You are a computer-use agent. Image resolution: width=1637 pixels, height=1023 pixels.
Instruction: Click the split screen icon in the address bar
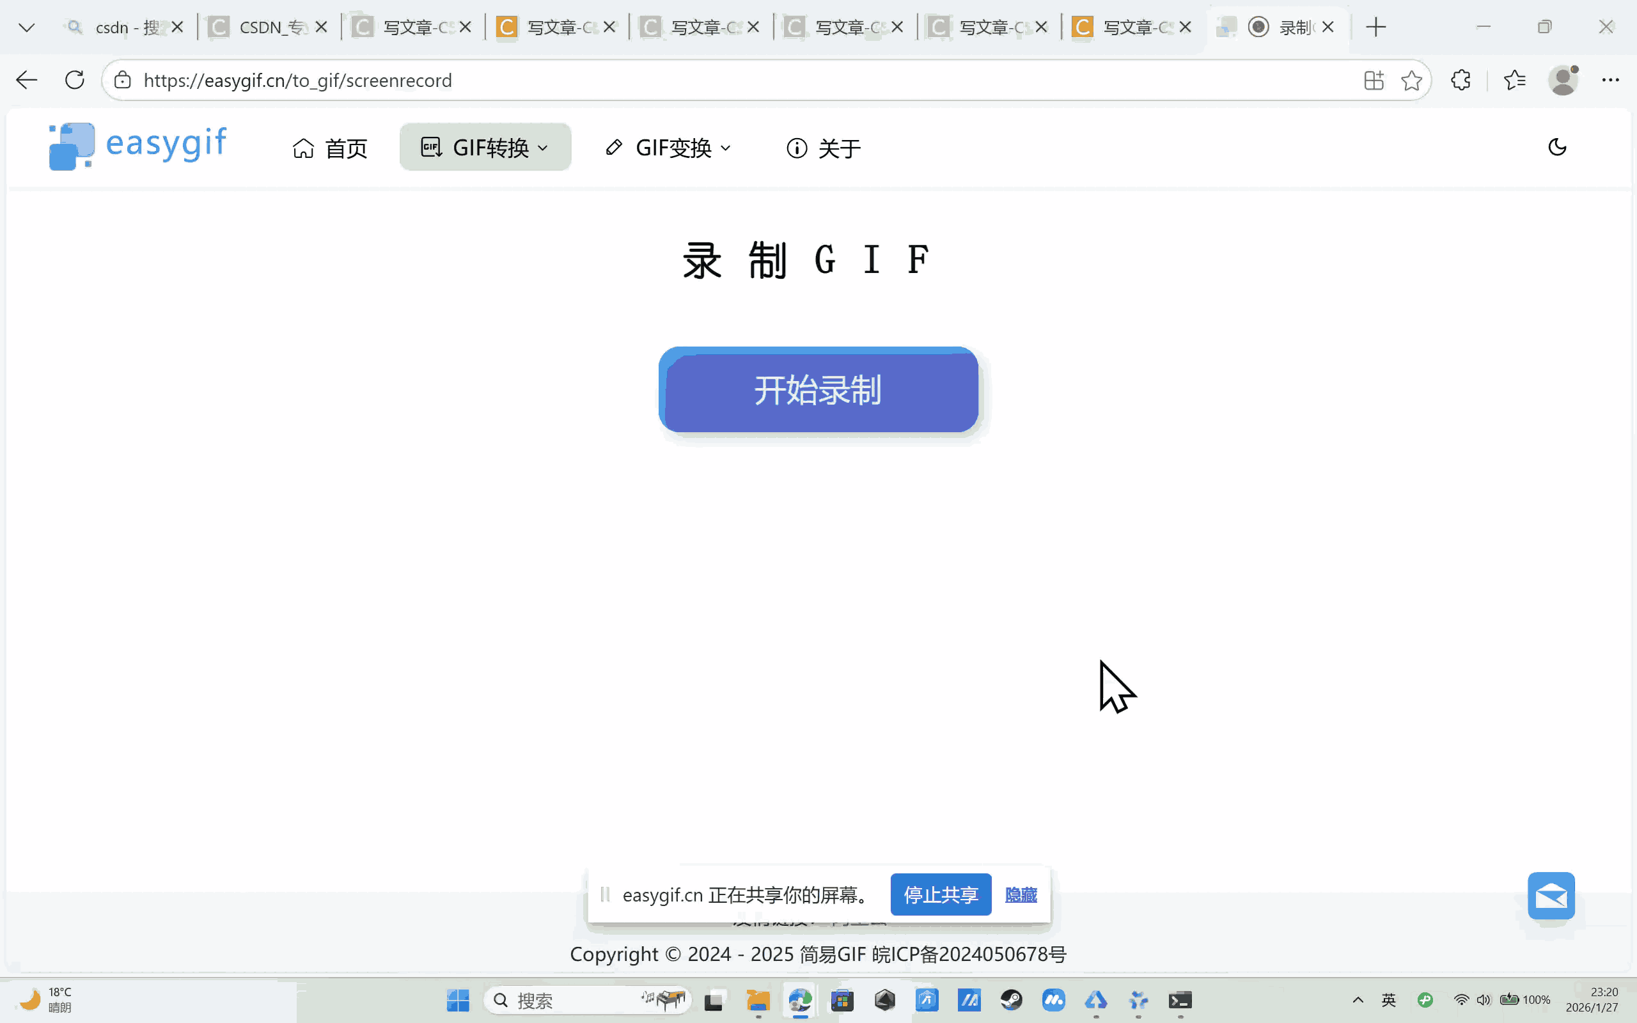pyautogui.click(x=1373, y=81)
